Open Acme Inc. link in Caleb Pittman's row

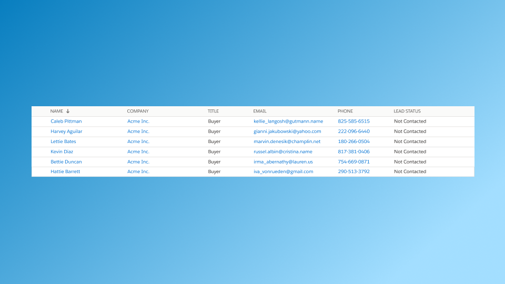tap(138, 121)
